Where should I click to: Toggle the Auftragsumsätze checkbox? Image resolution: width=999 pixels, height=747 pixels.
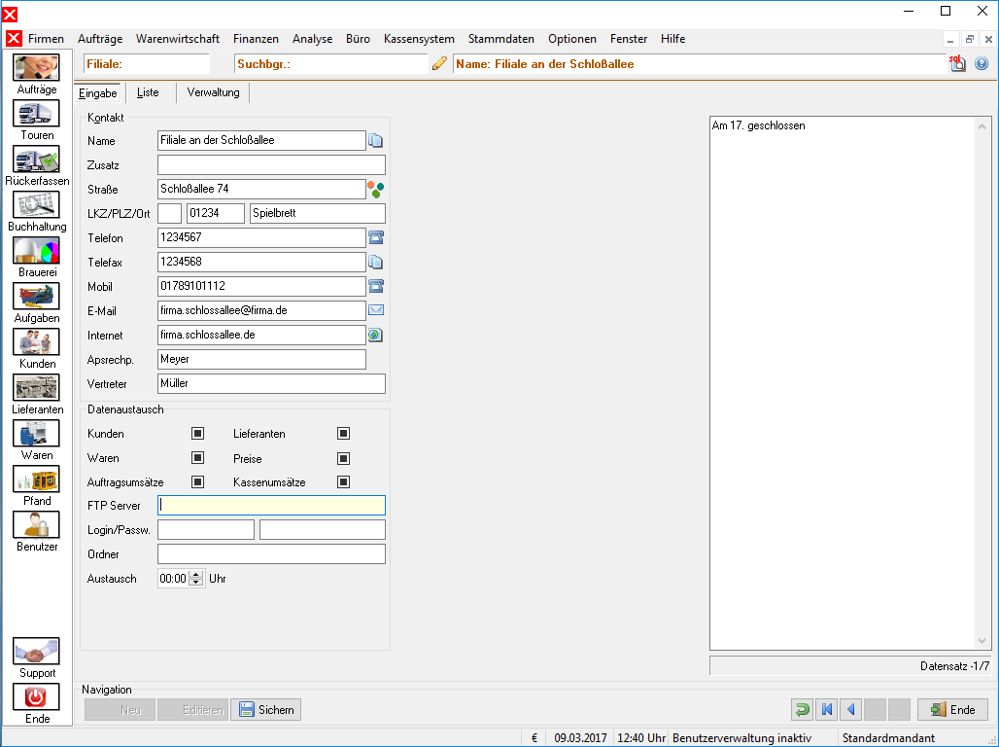coord(197,482)
